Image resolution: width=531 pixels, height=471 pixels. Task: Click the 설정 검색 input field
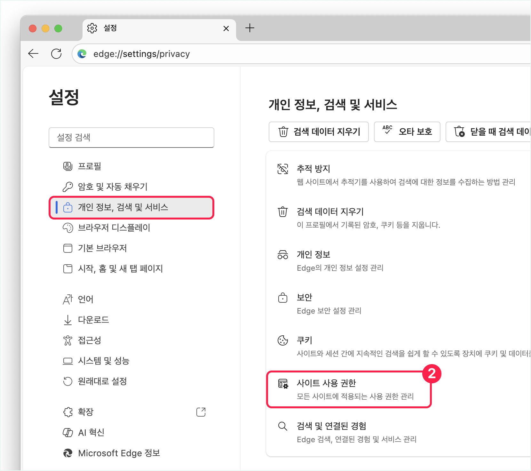[131, 138]
